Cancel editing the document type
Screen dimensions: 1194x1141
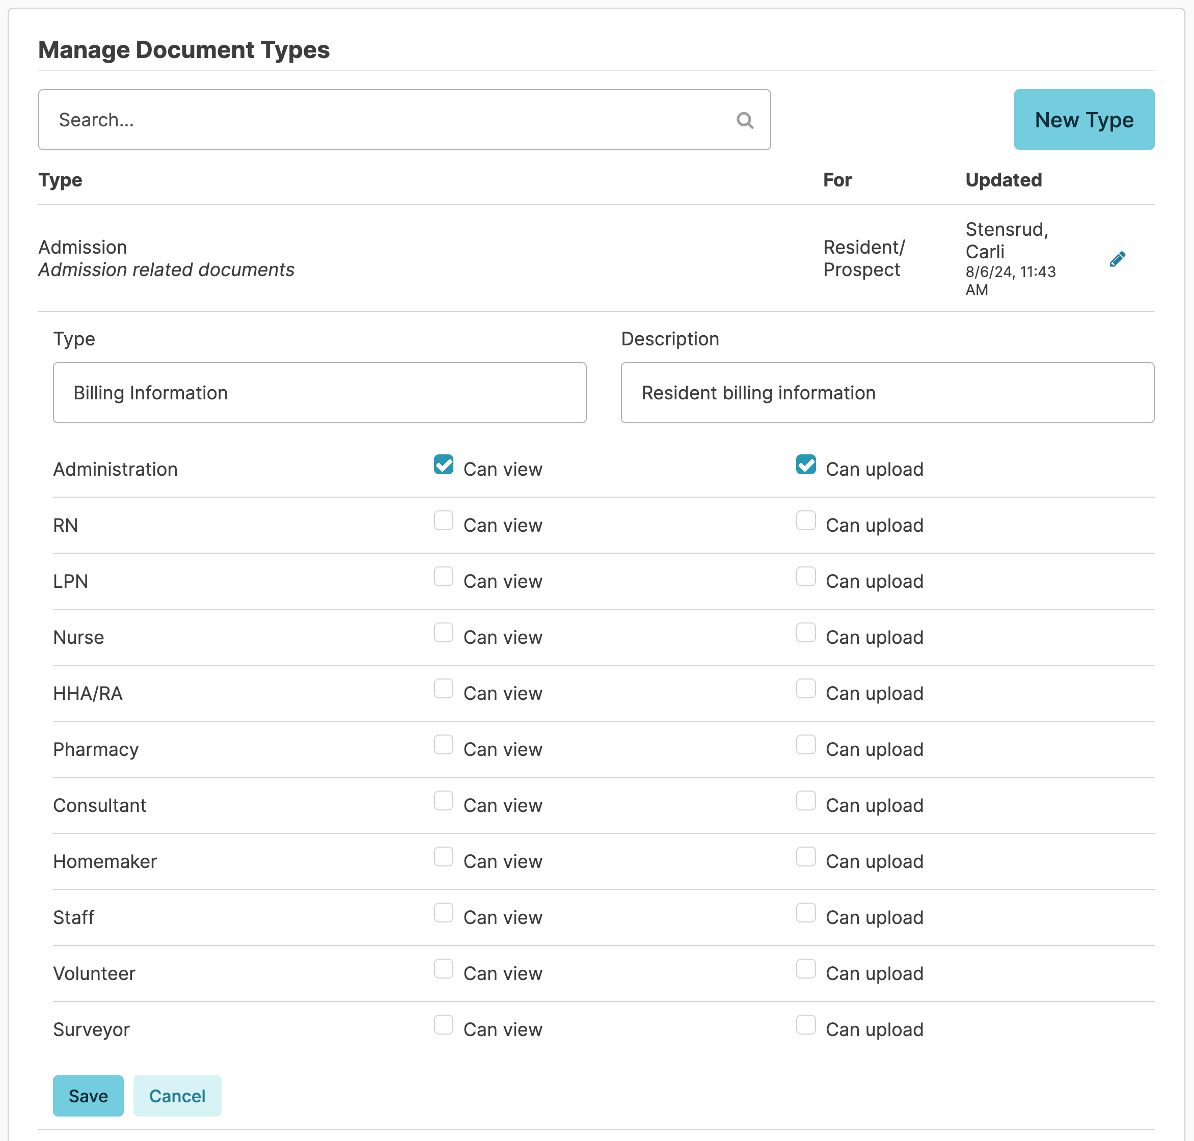pyautogui.click(x=177, y=1095)
